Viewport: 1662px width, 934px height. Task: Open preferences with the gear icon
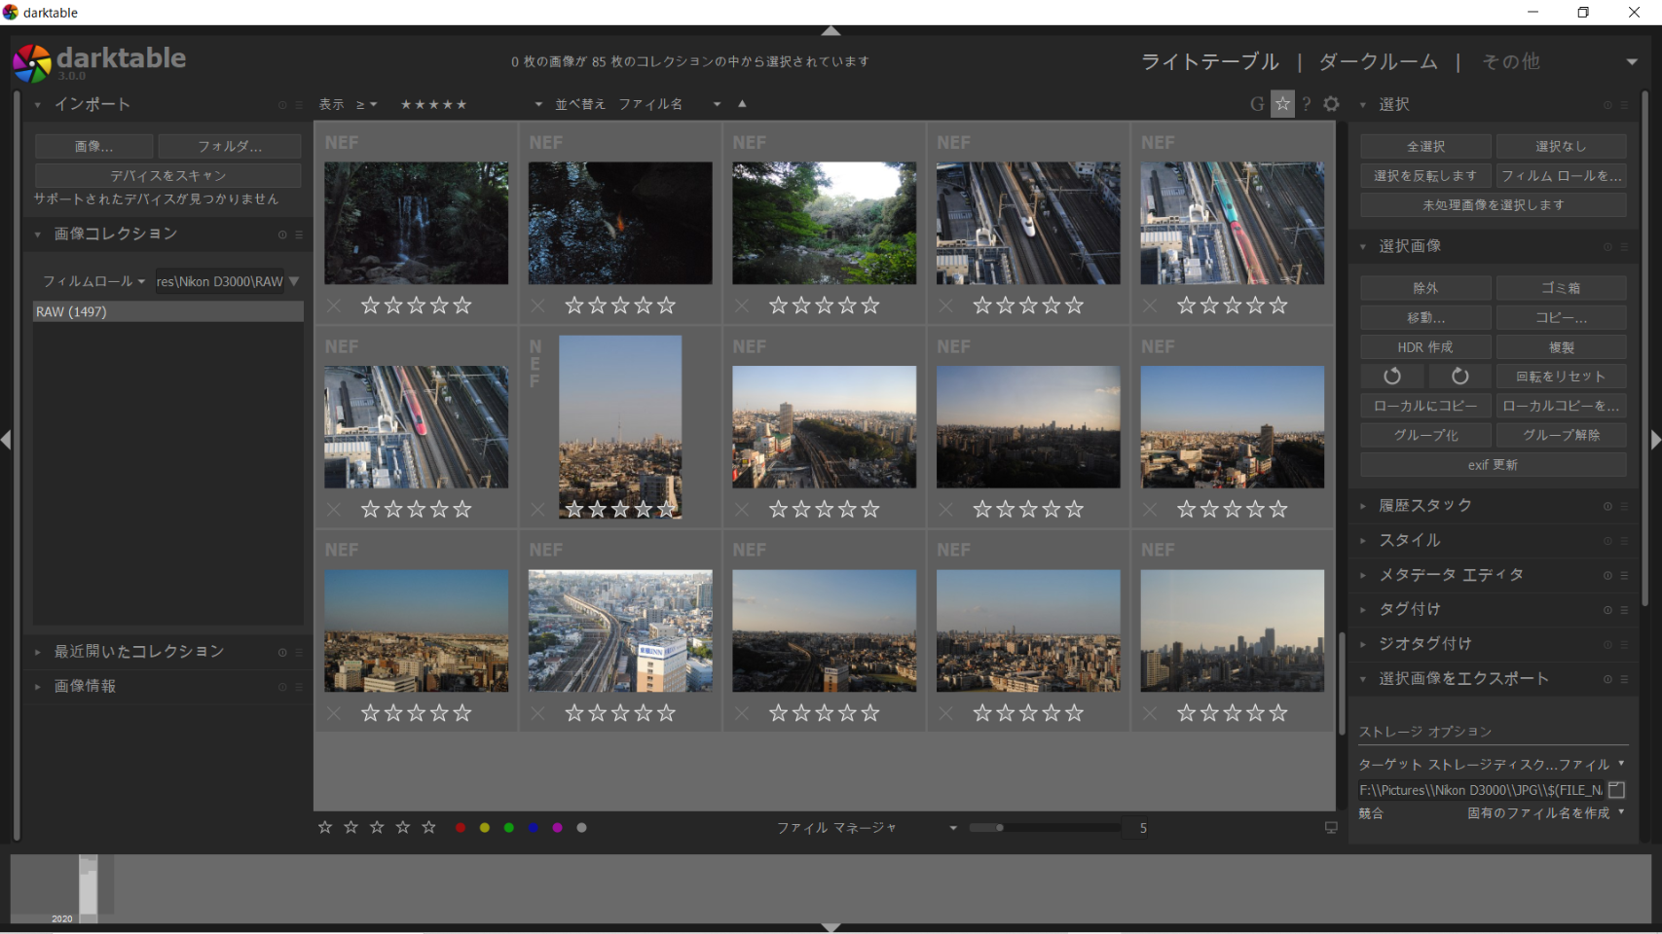[1331, 104]
